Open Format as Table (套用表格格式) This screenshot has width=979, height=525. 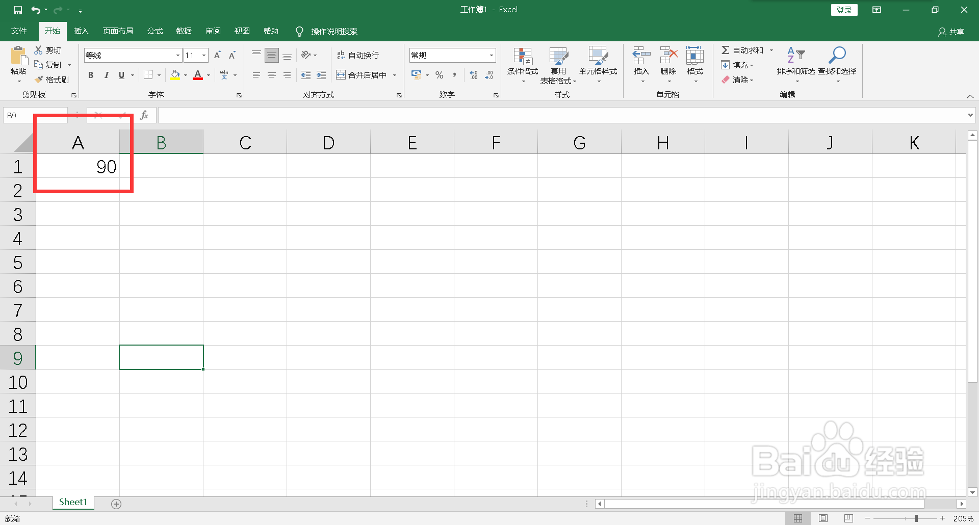point(558,65)
